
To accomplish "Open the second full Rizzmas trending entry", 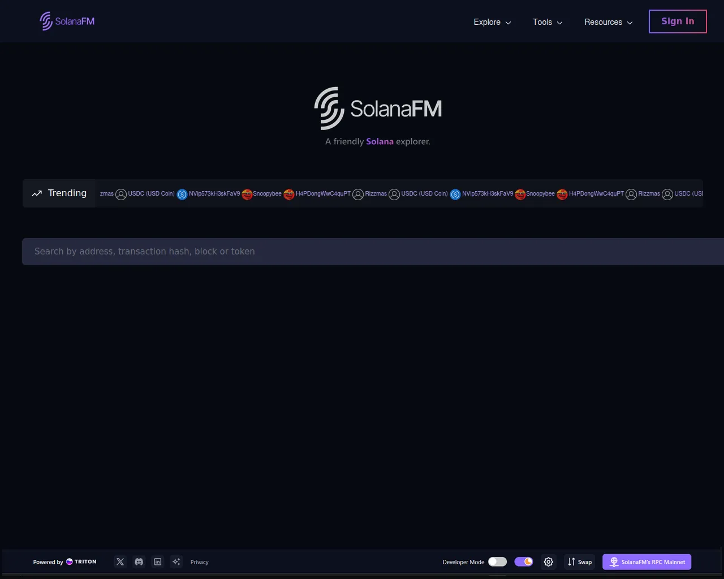I will 649,193.
